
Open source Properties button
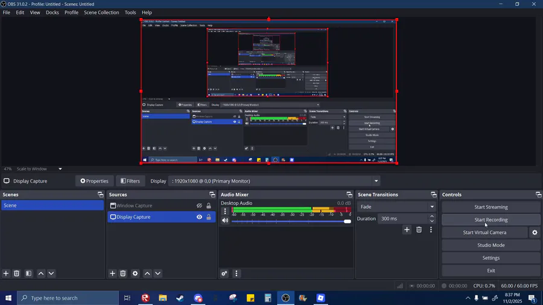pos(94,181)
